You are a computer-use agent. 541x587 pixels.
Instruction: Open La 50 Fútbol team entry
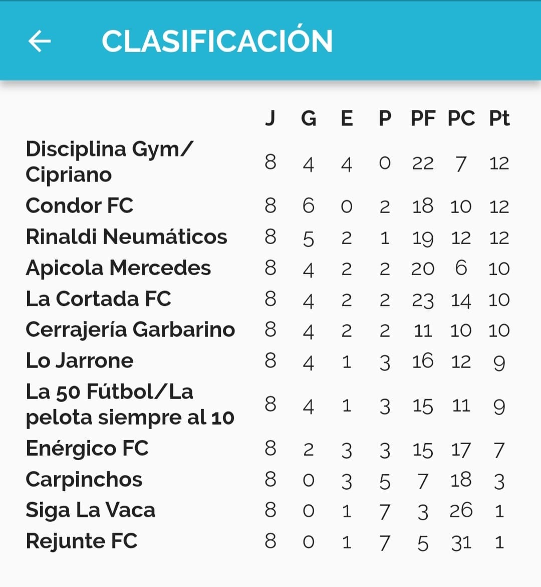[x=130, y=405]
